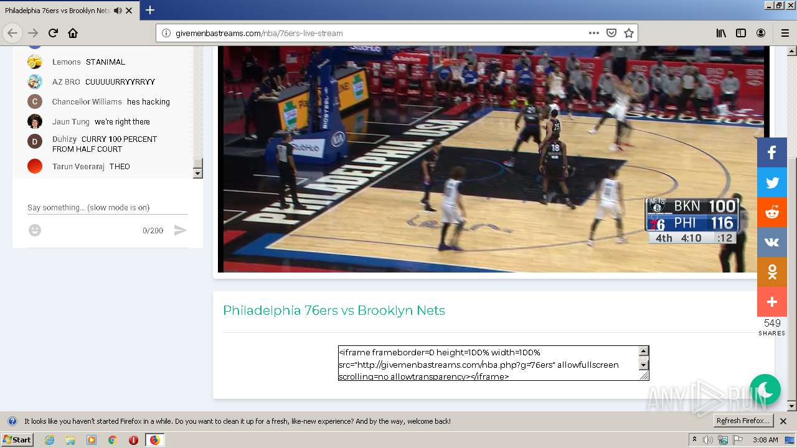The image size is (797, 448).
Task: Launch Internet Explorer from taskbar
Action: click(50, 440)
